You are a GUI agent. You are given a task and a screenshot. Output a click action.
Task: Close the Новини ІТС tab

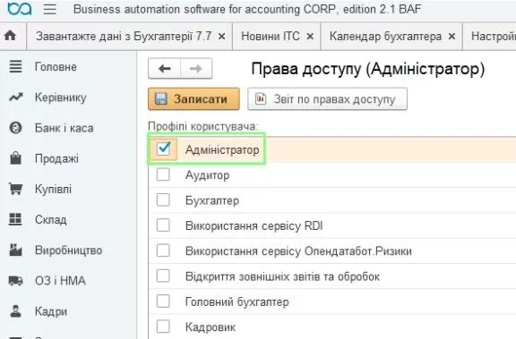pyautogui.click(x=310, y=36)
